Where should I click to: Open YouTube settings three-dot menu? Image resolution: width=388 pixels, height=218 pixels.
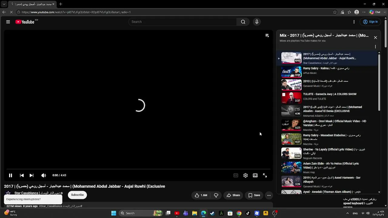coord(354,22)
